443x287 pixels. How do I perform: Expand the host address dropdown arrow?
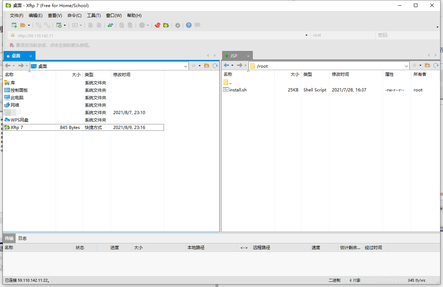[x=307, y=35]
